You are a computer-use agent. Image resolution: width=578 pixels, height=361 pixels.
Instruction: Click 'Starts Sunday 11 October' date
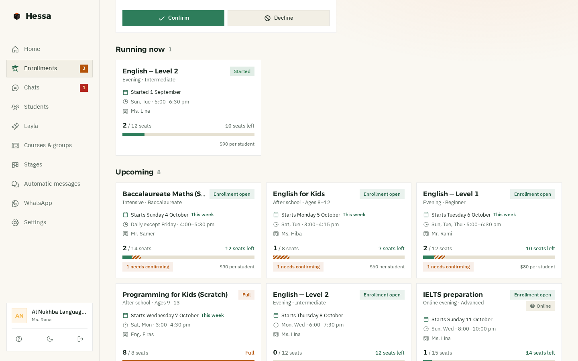point(462,320)
